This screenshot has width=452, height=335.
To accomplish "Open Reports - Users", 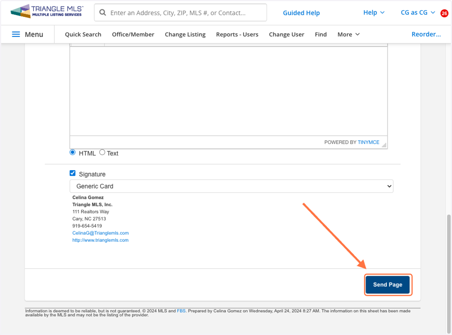I will (x=237, y=34).
